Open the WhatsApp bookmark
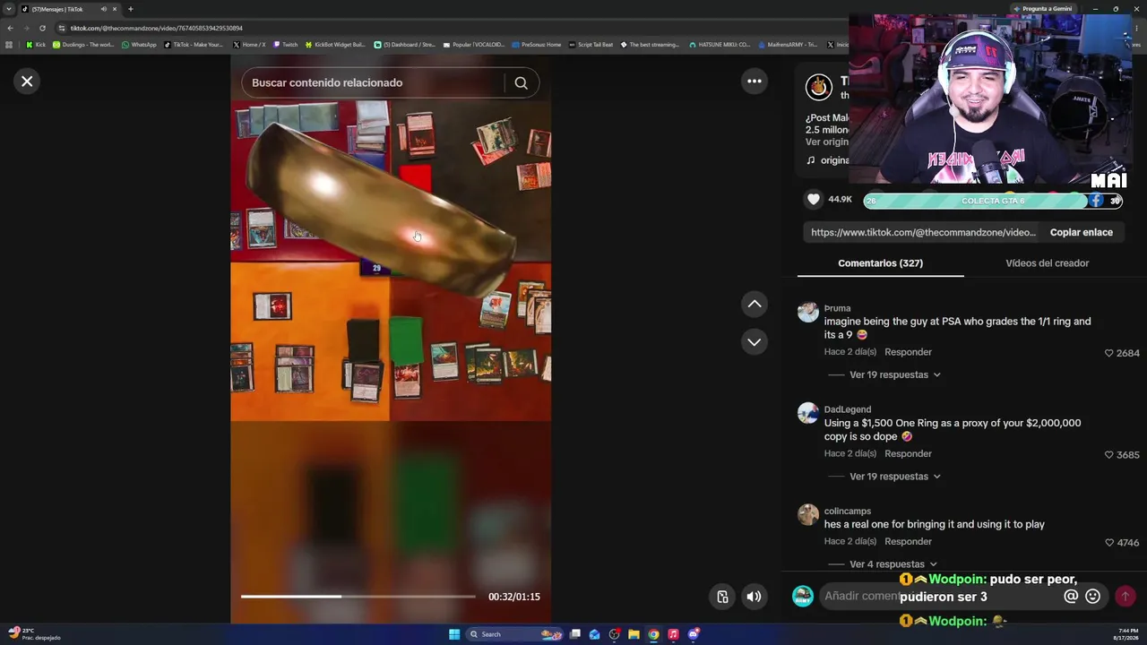The height and width of the screenshot is (645, 1147). click(x=139, y=44)
